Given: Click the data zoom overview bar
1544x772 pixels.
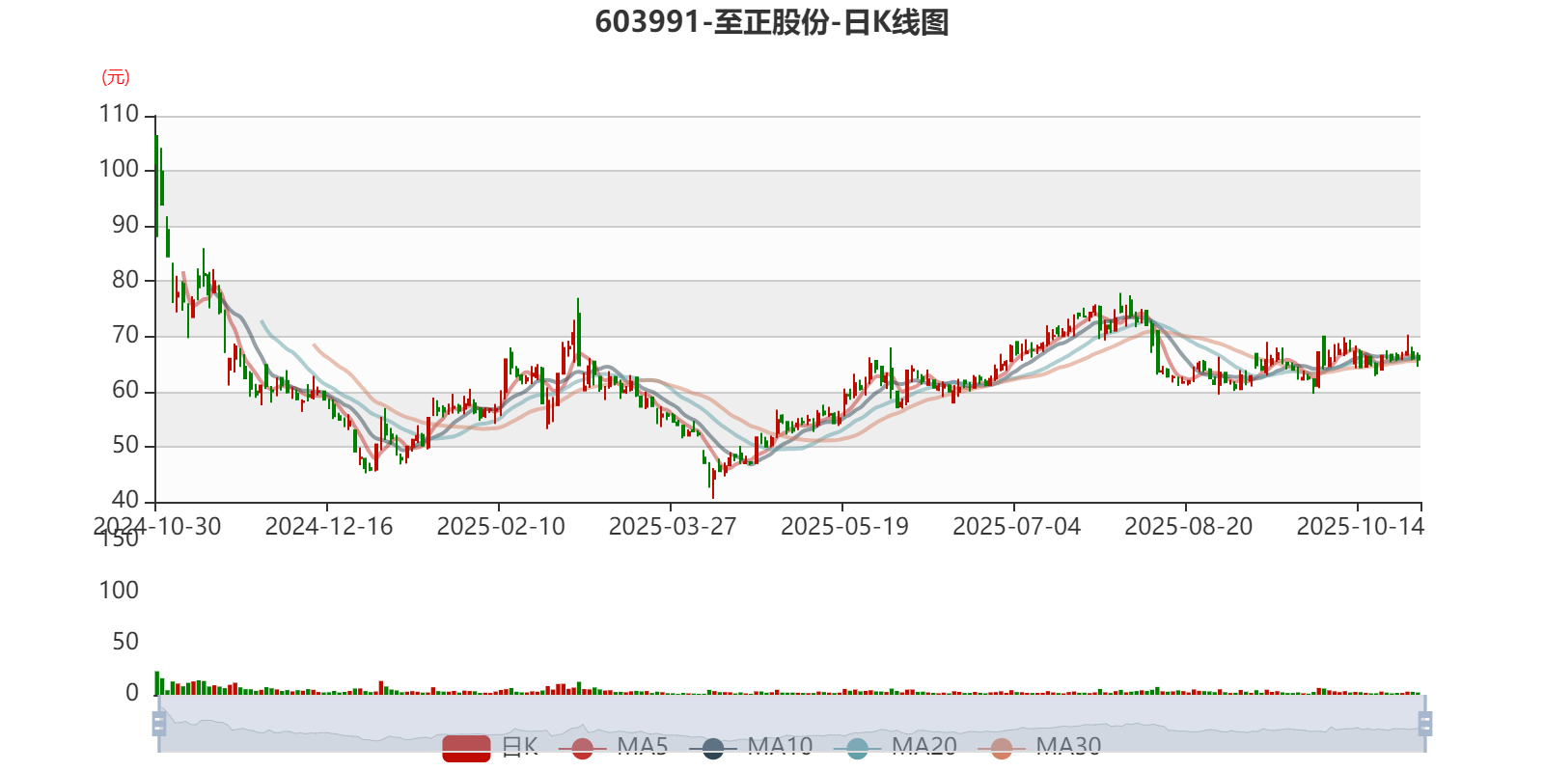Looking at the screenshot, I should (x=792, y=723).
